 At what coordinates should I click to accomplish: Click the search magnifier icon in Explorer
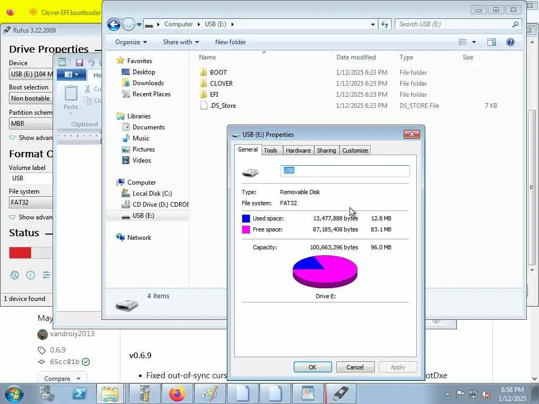[515, 24]
